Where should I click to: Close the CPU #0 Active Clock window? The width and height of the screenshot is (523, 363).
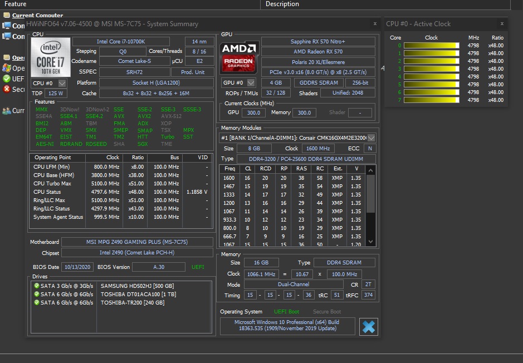[x=502, y=24]
